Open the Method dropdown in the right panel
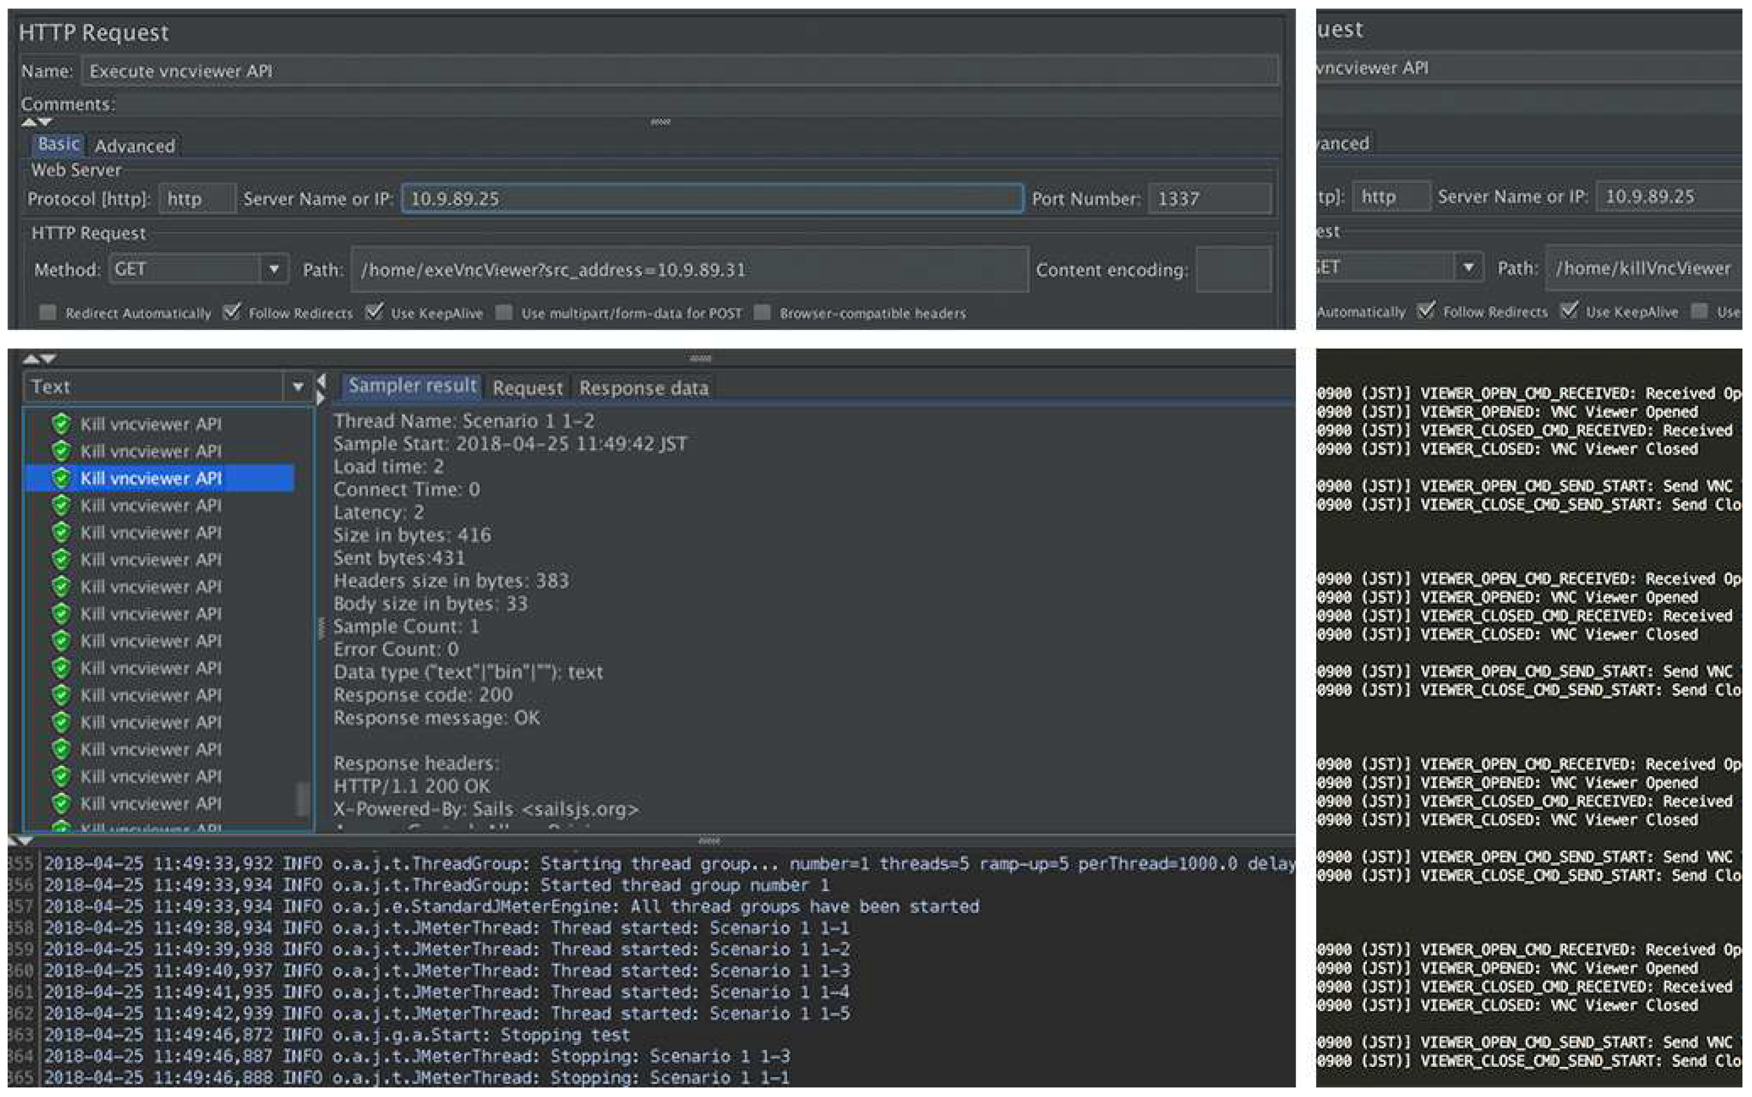The height and width of the screenshot is (1097, 1752). click(x=1400, y=267)
